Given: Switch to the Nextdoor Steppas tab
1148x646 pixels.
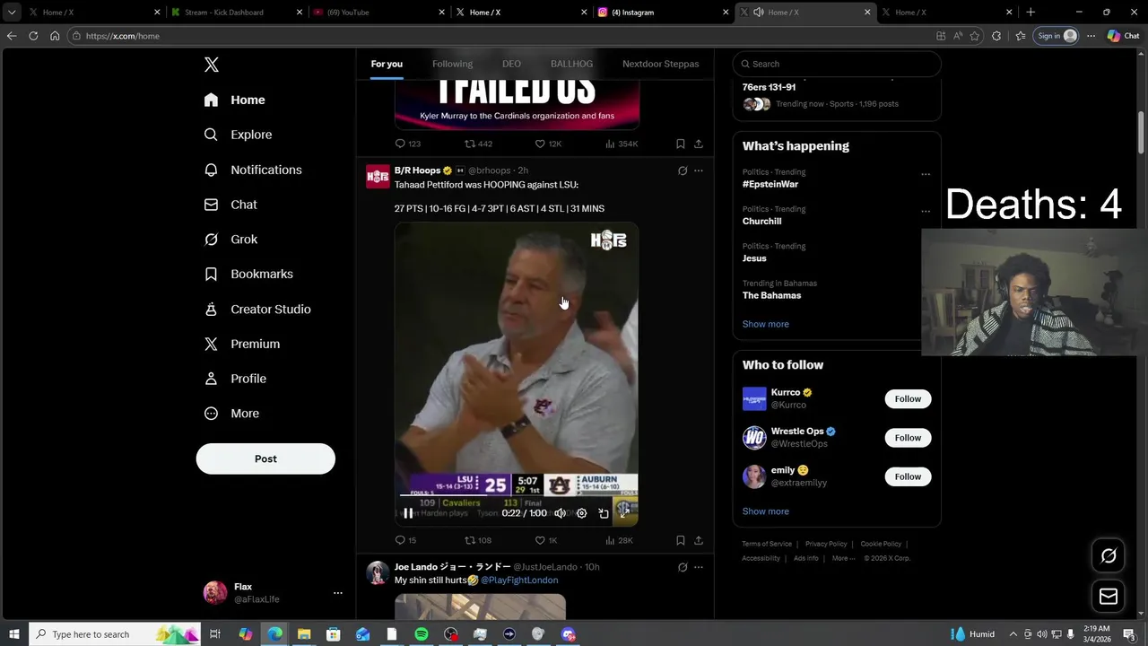Looking at the screenshot, I should click(x=660, y=64).
